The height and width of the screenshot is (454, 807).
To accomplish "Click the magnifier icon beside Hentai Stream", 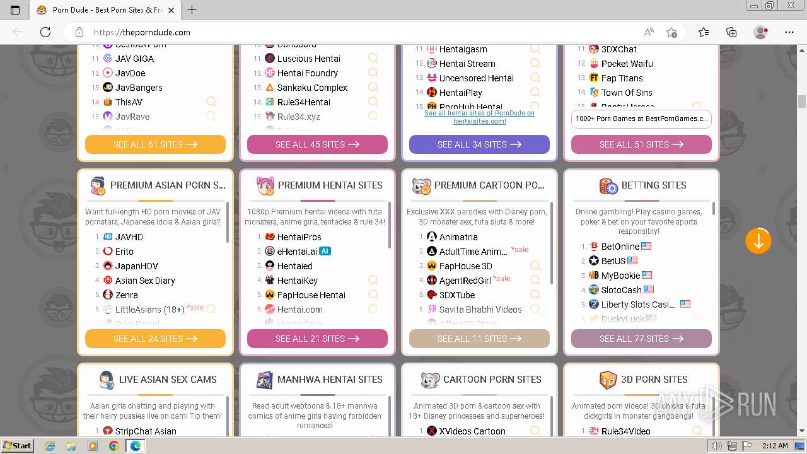I will point(535,63).
